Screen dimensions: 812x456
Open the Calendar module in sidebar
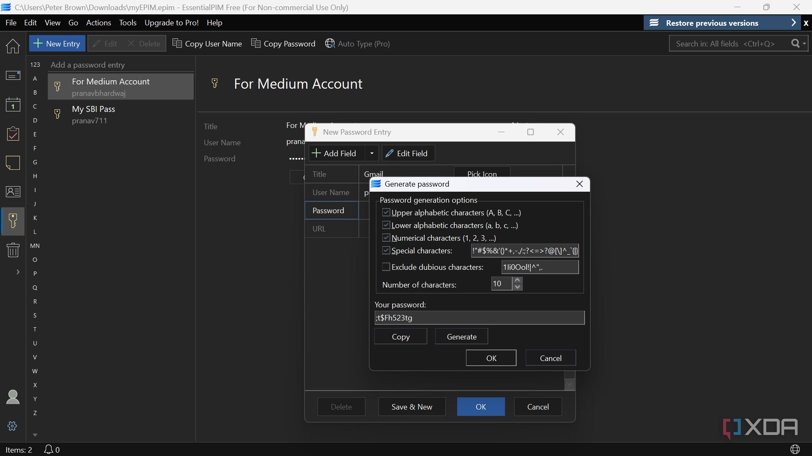pyautogui.click(x=13, y=105)
